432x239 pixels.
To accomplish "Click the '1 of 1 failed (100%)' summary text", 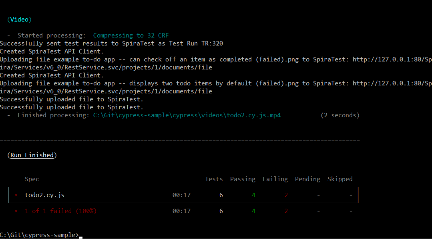I will pos(60,211).
